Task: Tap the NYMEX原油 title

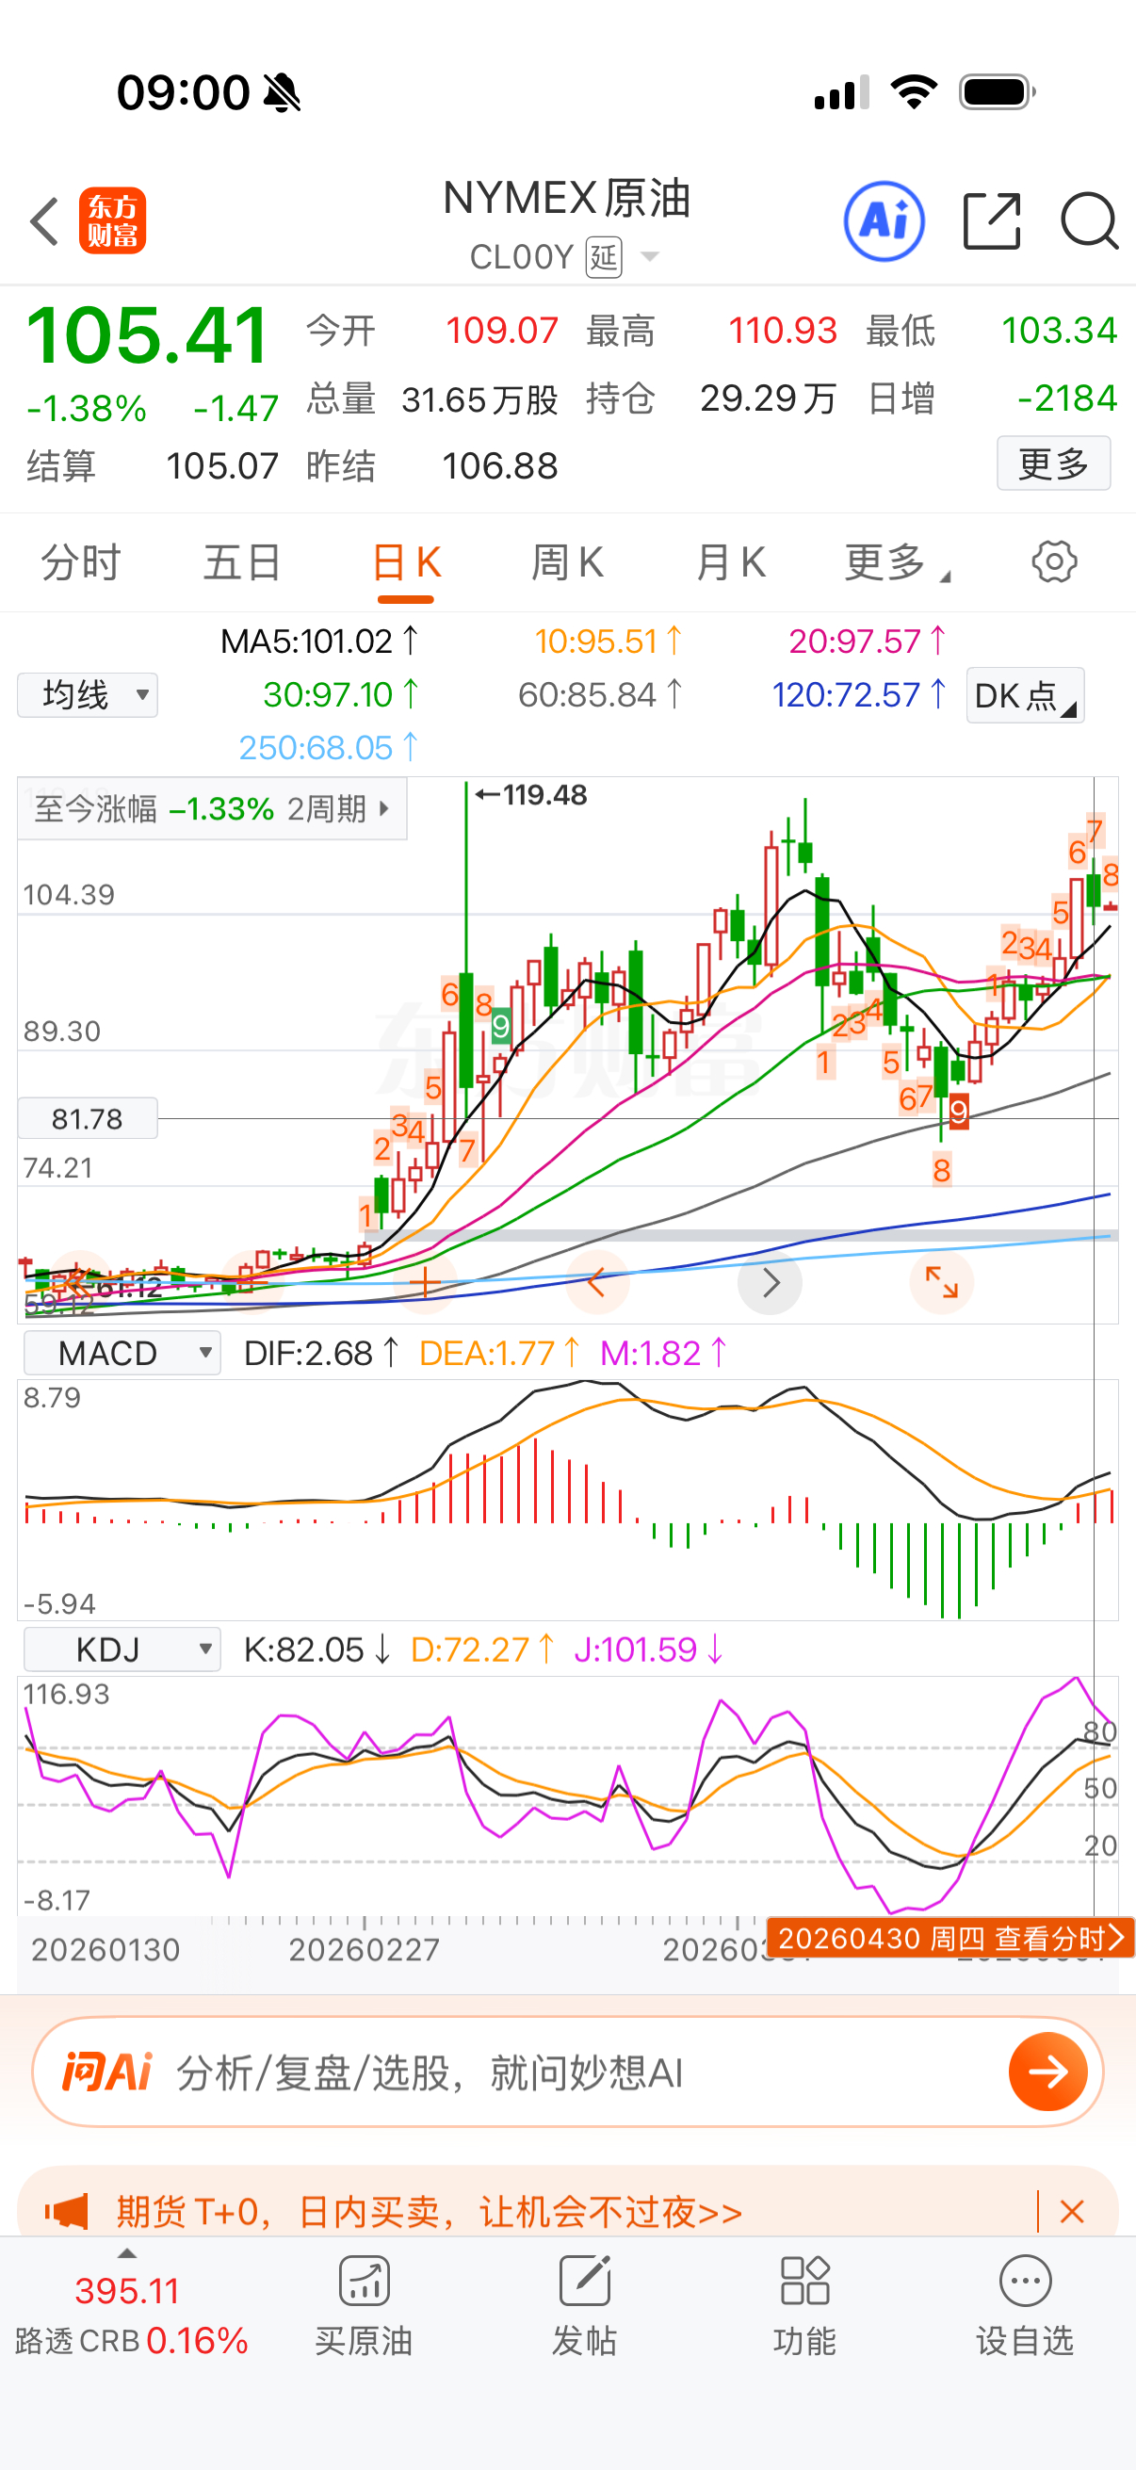Action: coord(566,199)
